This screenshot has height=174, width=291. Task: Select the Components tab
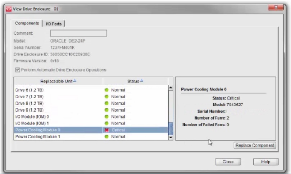[27, 23]
